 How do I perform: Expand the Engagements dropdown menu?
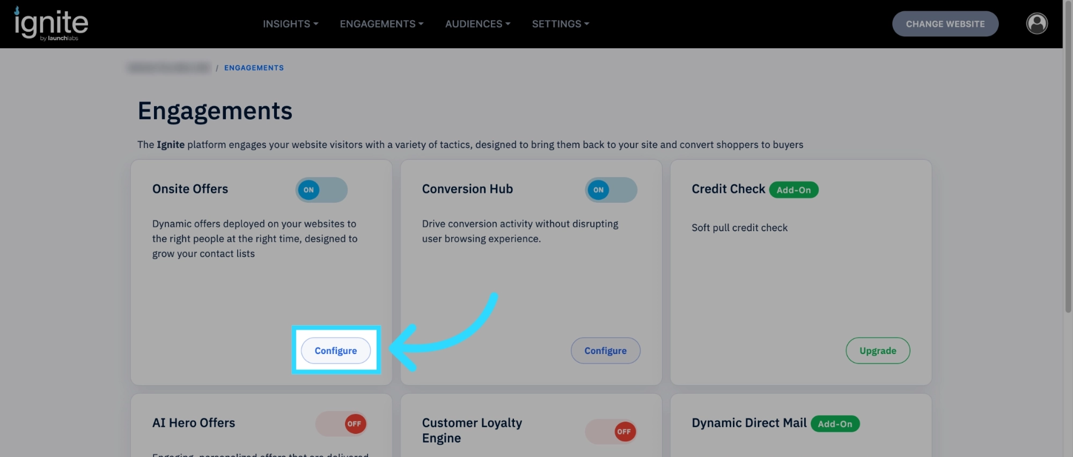[381, 24]
